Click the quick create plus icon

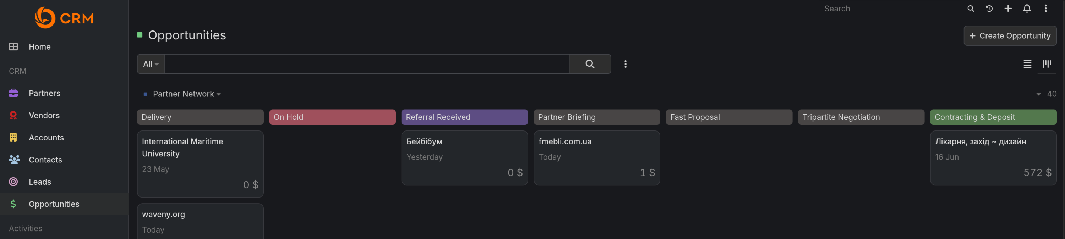1008,9
